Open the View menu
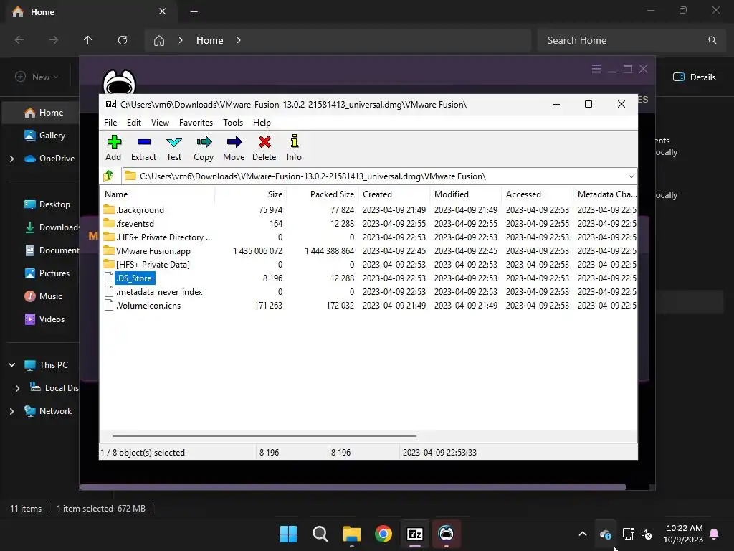Screen dimensions: 734x551 (x=160, y=122)
